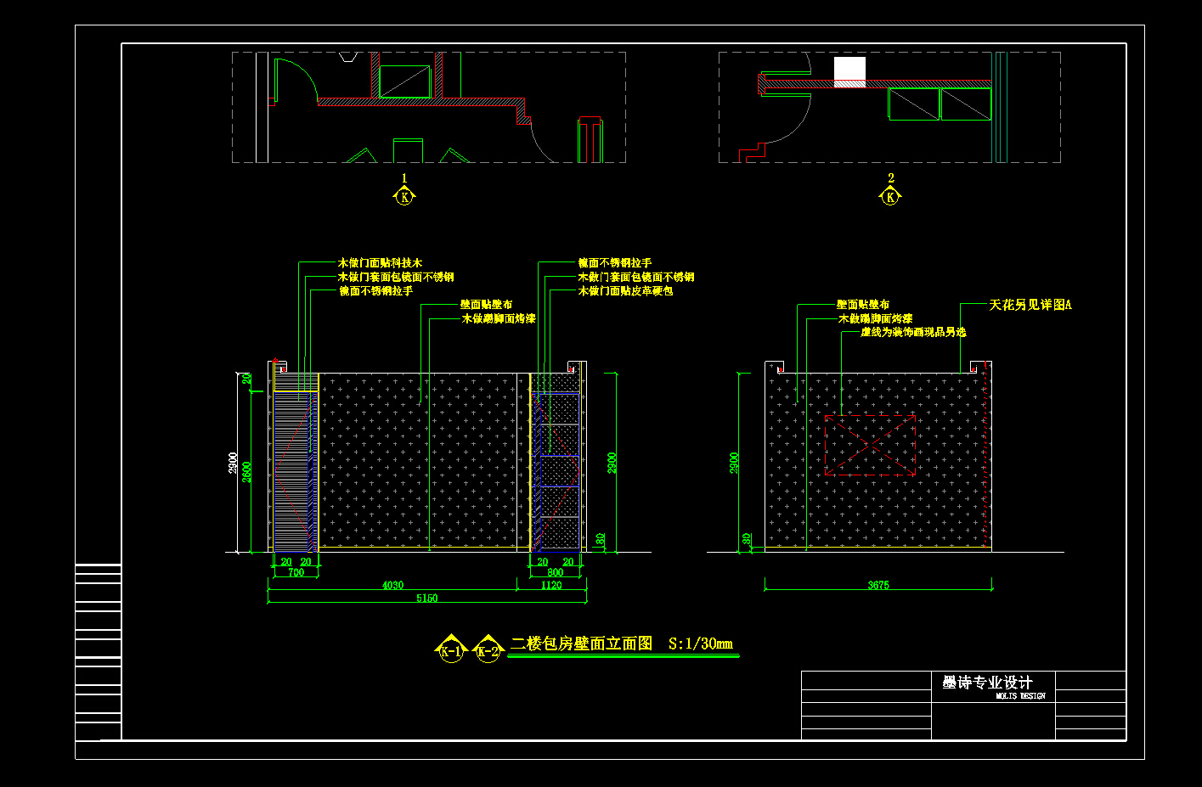The height and width of the screenshot is (787, 1202).
Task: Click the annotation 木做门面贴皮革硬包
Action: click(x=626, y=290)
